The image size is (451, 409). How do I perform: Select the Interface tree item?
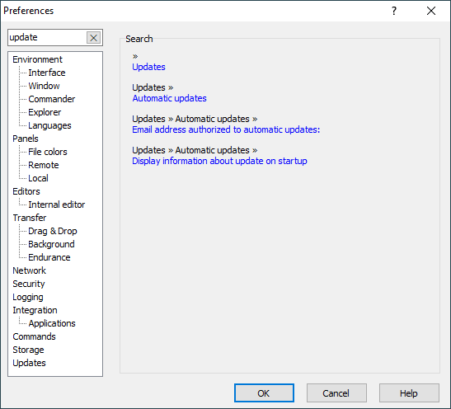click(x=47, y=73)
